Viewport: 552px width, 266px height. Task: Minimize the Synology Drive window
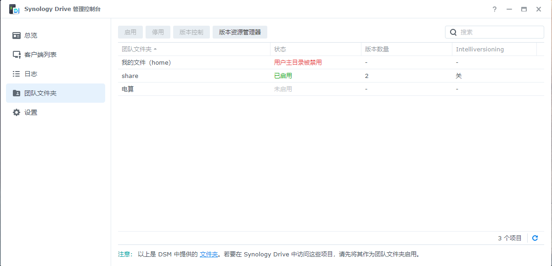click(x=509, y=9)
